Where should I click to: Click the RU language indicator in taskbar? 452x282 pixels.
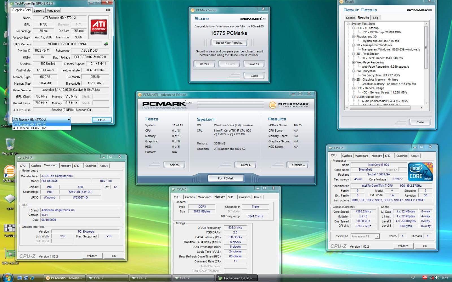pyautogui.click(x=412, y=278)
